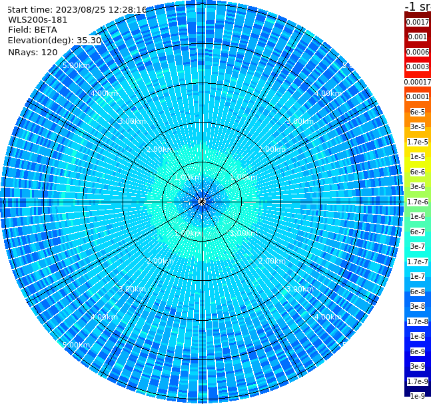Click the lower-left 3.00km range ring label
Viewport: 431px width, 404px height.
click(132, 289)
